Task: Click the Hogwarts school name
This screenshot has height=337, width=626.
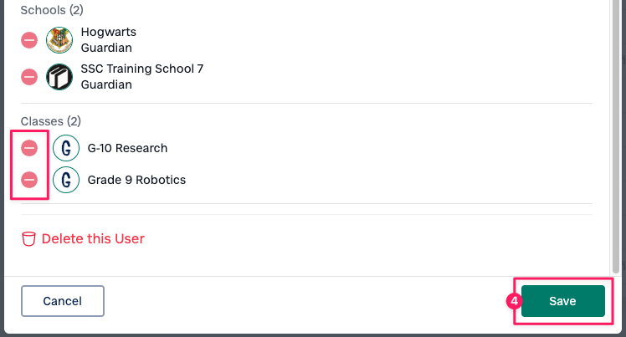Action: (109, 33)
